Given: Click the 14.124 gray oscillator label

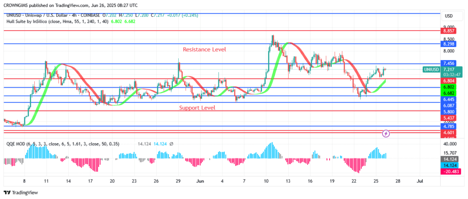Looking at the screenshot, I should pyautogui.click(x=449, y=159).
